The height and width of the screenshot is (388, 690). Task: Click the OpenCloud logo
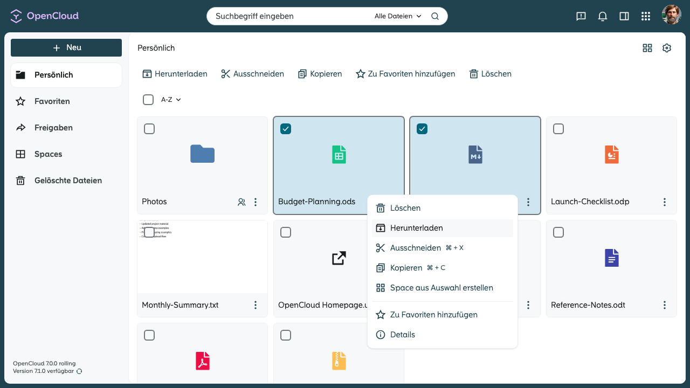click(45, 16)
